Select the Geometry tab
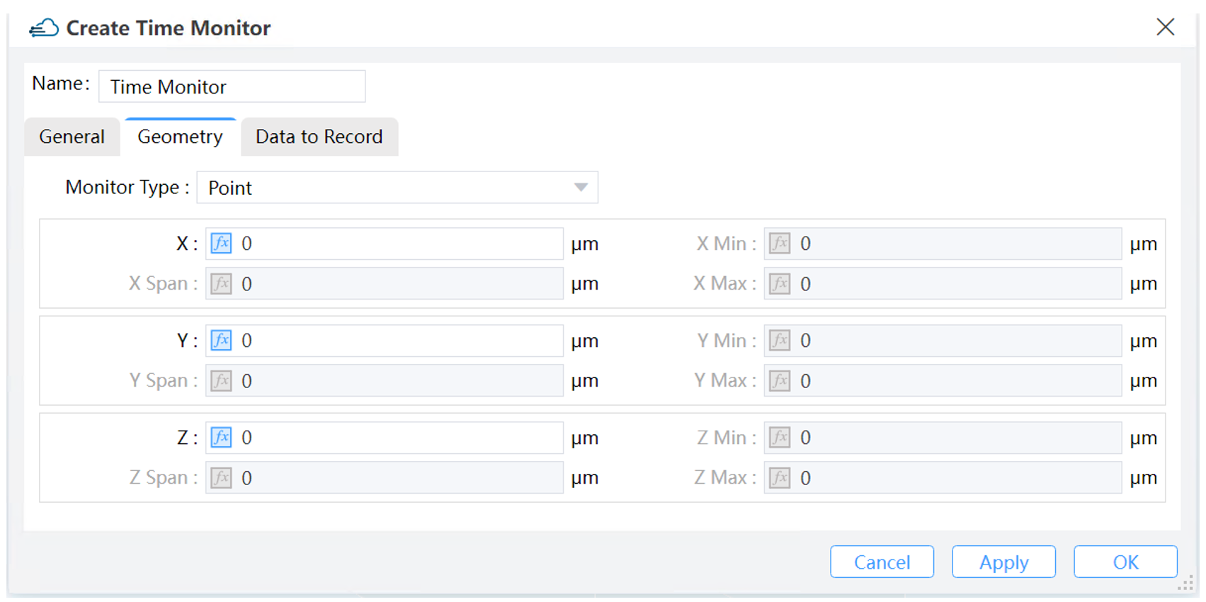1206x602 pixels. tap(180, 137)
